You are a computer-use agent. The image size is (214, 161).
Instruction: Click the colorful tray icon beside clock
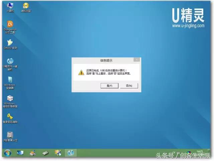tap(189, 152)
